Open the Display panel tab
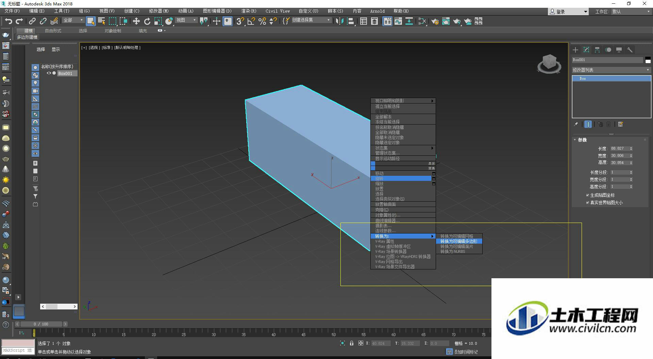The width and height of the screenshot is (653, 359). coord(619,50)
